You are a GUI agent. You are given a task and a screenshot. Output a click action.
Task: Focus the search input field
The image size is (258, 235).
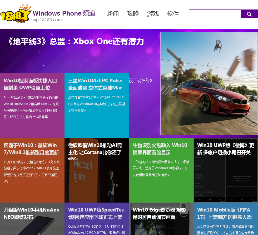pyautogui.click(x=215, y=14)
